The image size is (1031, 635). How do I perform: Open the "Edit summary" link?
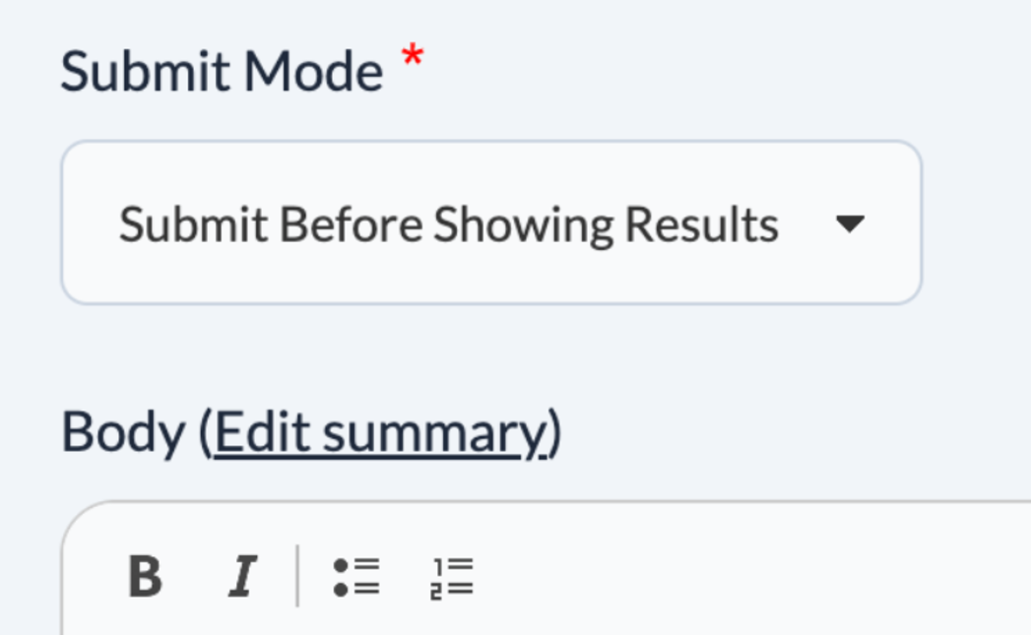[379, 433]
